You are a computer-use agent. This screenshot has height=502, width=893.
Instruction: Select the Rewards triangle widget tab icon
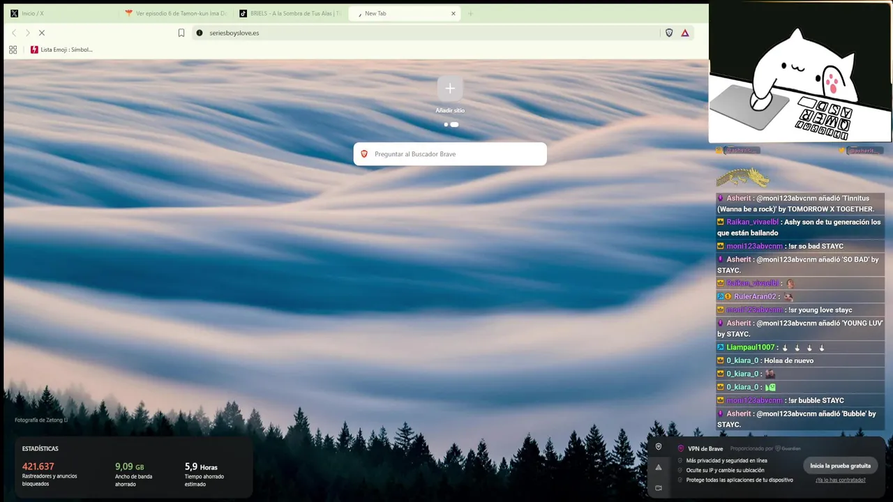coord(659,467)
